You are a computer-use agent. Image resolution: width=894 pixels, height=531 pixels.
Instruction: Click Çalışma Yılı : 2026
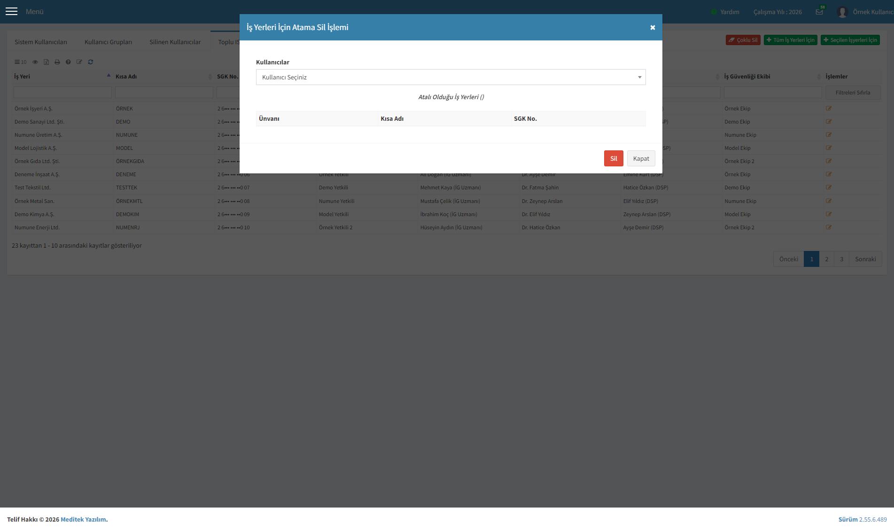tap(777, 12)
